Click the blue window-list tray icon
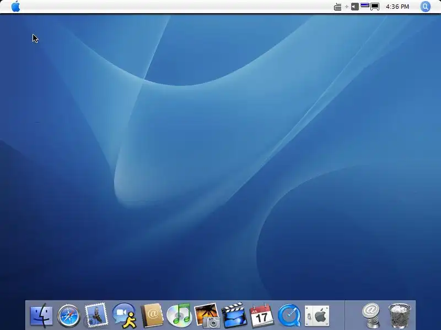Viewport: 441px width, 330px height. (365, 5)
